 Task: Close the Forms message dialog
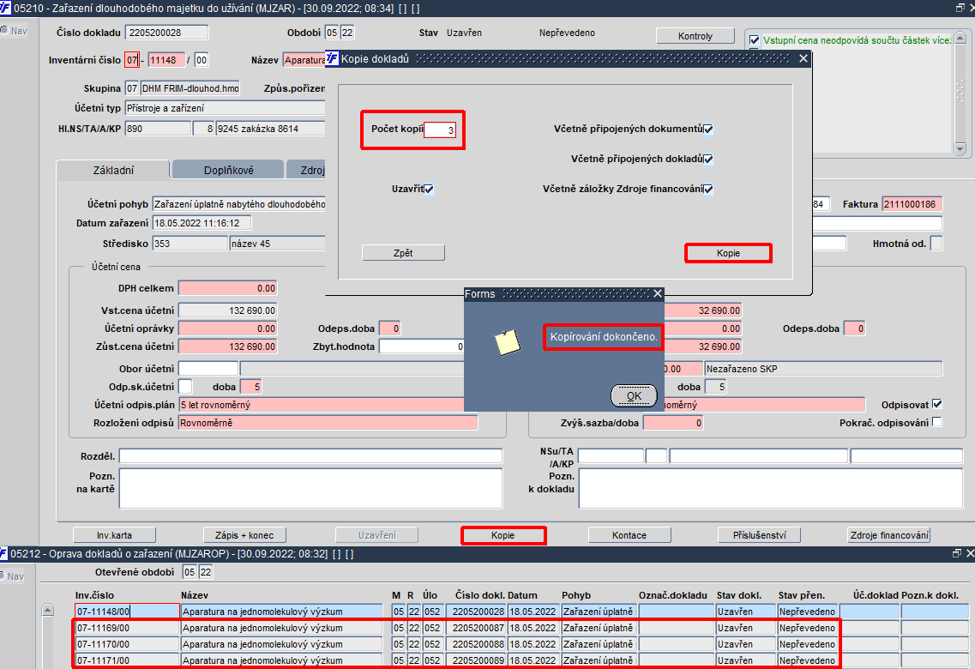(x=657, y=293)
